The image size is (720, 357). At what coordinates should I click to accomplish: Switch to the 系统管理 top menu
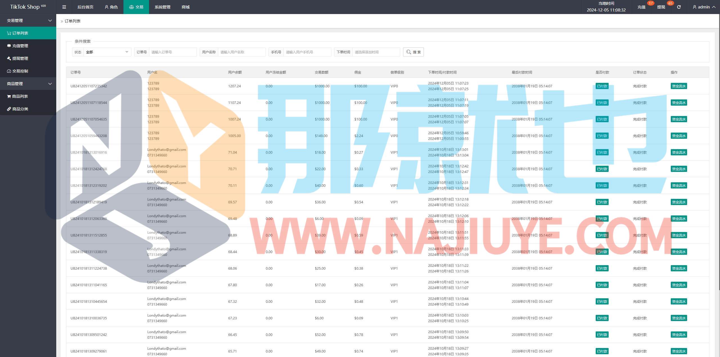(x=162, y=7)
